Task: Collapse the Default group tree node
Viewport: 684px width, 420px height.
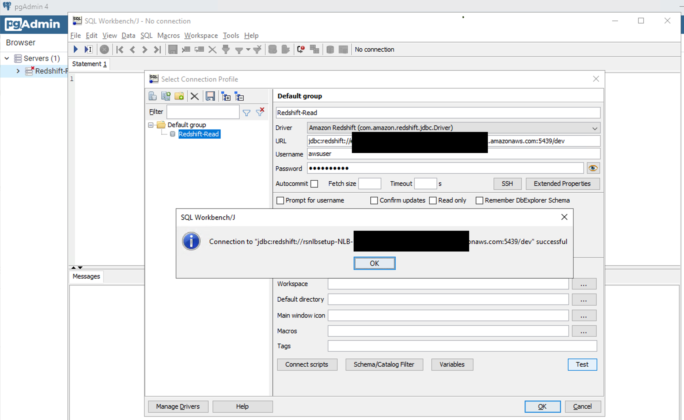Action: pos(151,125)
